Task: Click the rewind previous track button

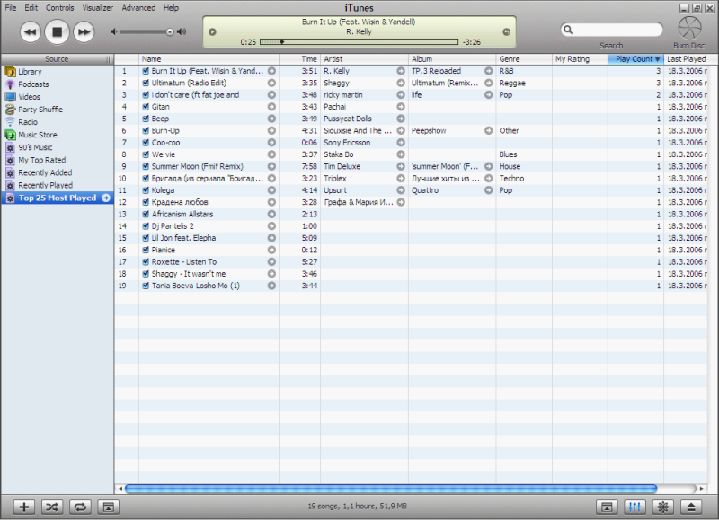Action: (x=31, y=32)
